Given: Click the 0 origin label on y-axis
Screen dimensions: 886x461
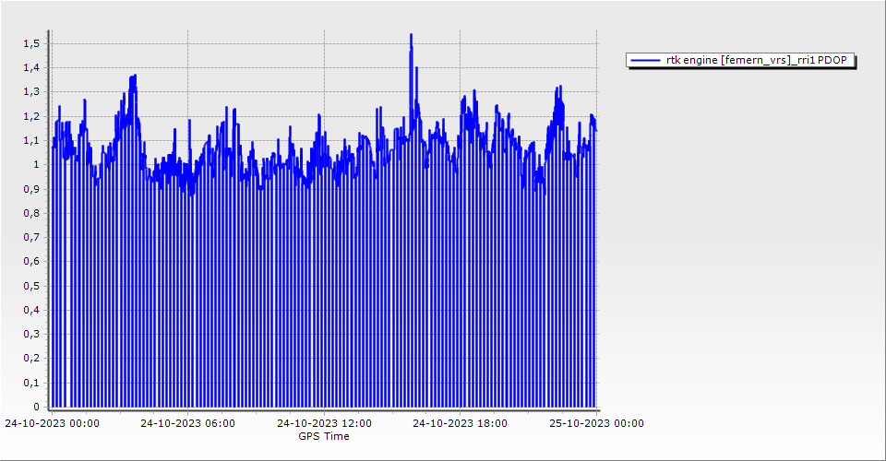Looking at the screenshot, I should point(36,407).
